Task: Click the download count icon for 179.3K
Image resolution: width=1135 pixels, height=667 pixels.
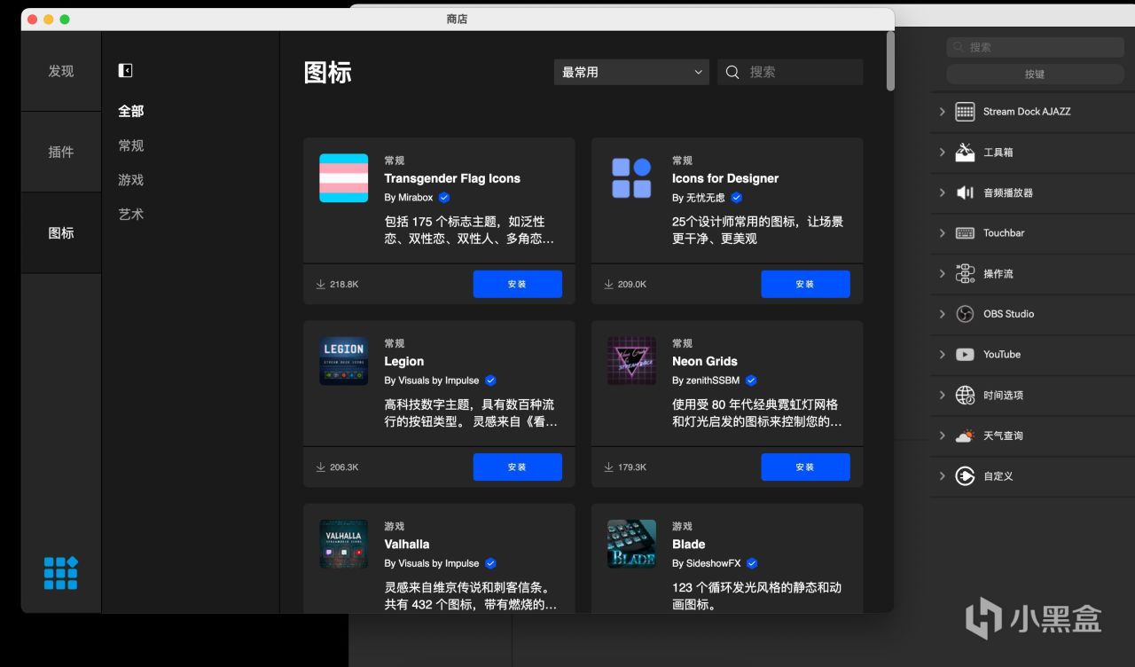Action: [x=608, y=467]
